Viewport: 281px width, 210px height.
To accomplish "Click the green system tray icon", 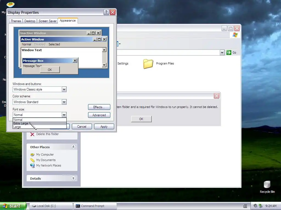I will pyautogui.click(x=261, y=206).
